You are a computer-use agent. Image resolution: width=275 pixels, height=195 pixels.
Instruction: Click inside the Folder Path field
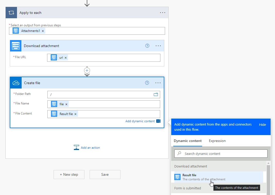tap(104, 95)
